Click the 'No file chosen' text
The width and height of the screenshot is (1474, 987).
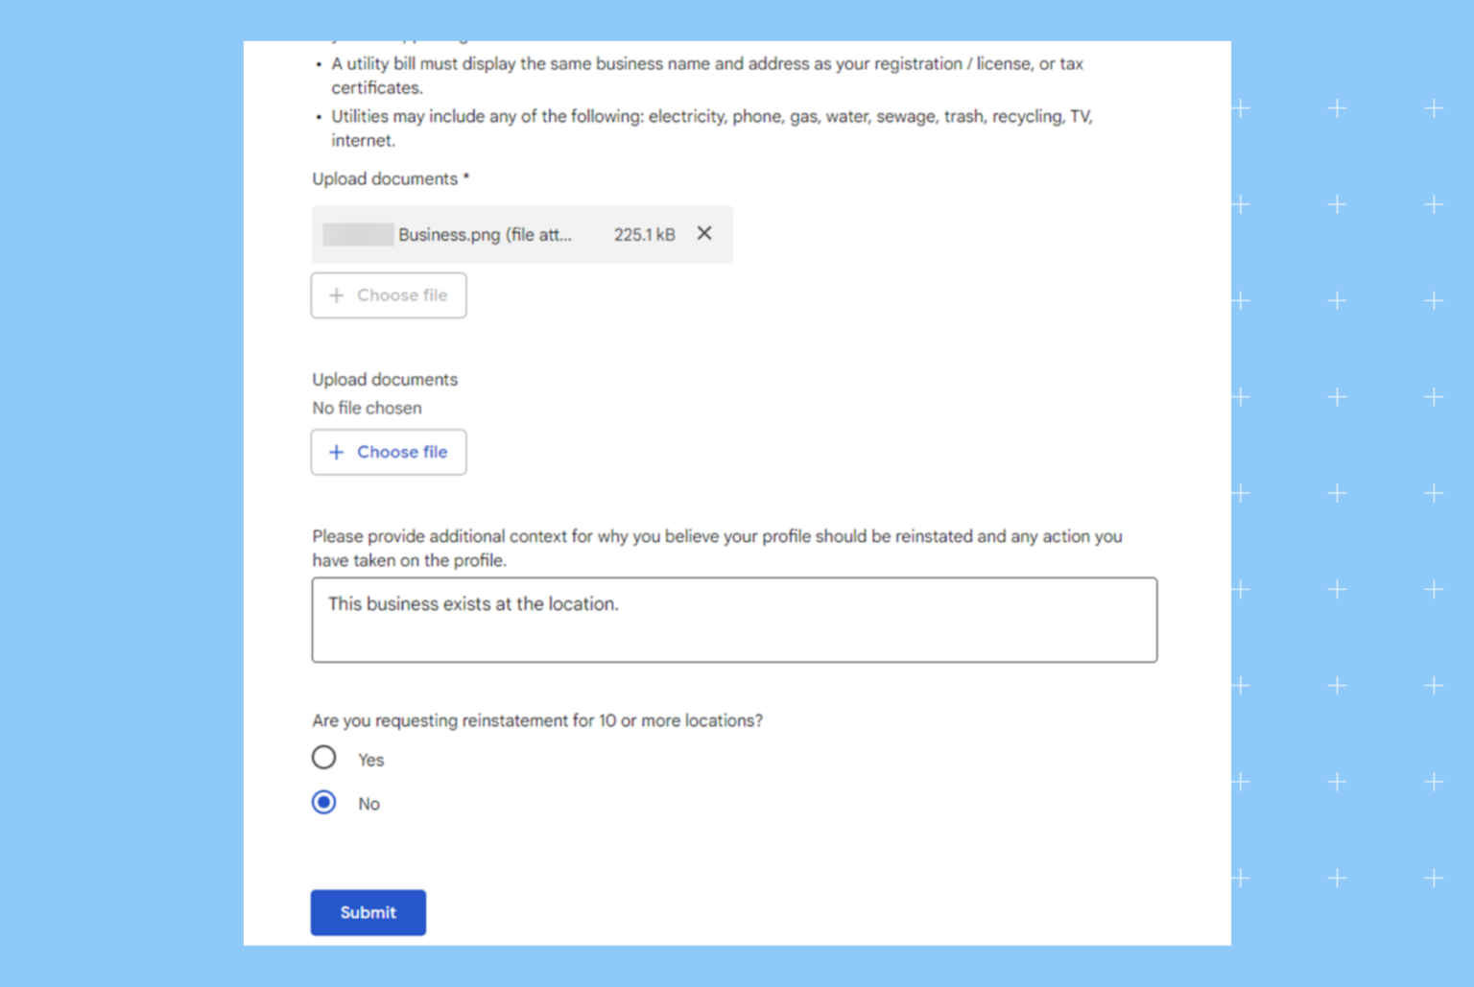coord(367,408)
